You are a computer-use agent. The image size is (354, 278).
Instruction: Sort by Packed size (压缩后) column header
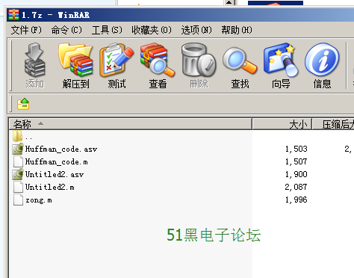coord(333,124)
